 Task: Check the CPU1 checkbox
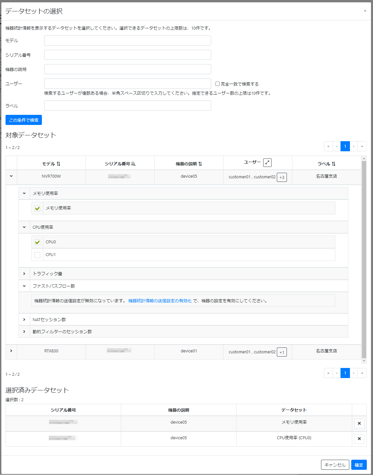37,255
